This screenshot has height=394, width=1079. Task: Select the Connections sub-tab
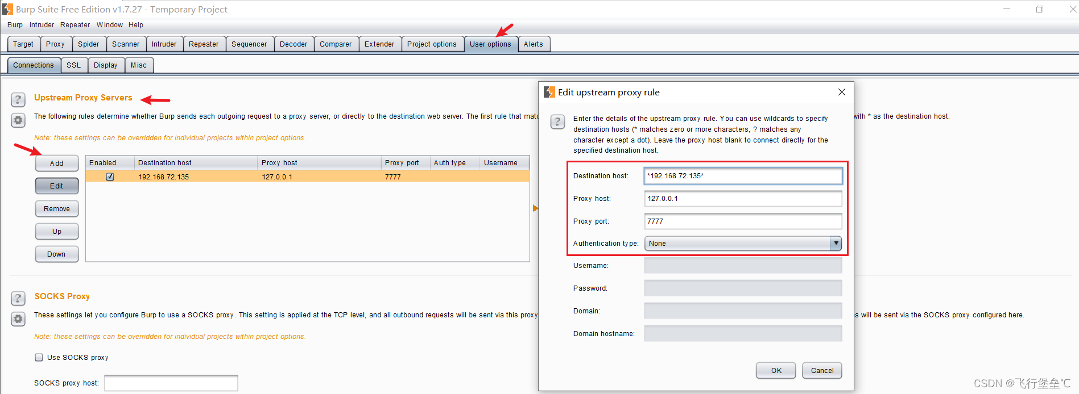pyautogui.click(x=34, y=65)
